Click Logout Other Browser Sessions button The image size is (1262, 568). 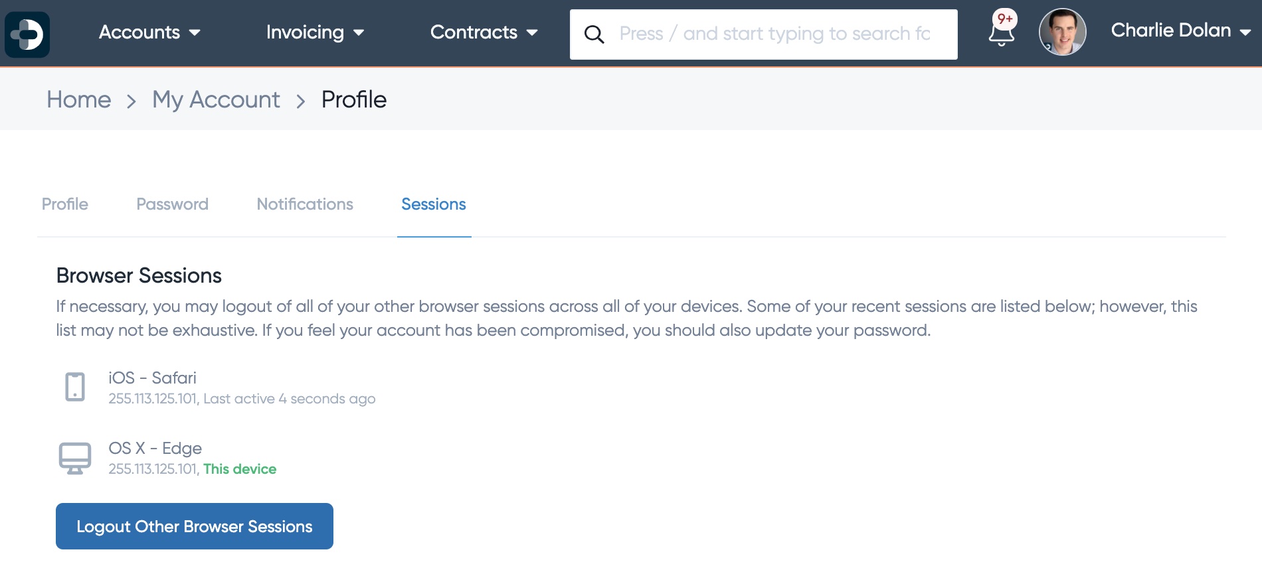pos(195,526)
